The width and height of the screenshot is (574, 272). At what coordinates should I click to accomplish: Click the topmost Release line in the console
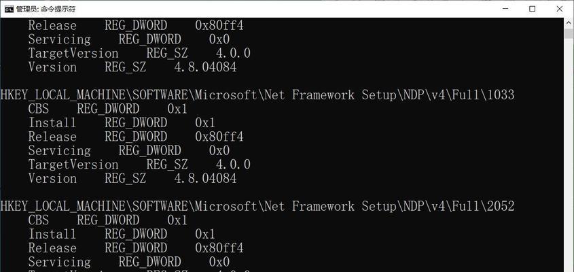click(136, 26)
